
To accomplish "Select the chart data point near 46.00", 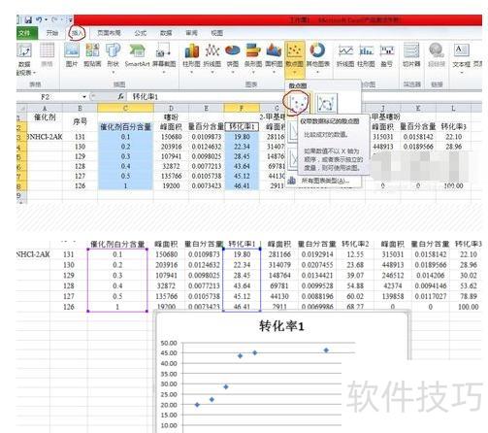I will [326, 350].
